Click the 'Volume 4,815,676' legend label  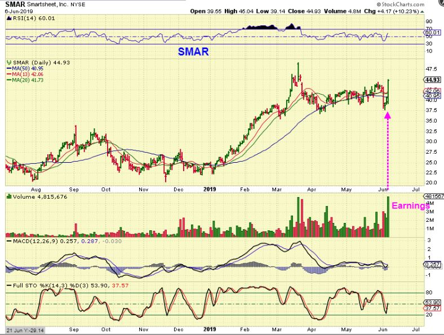[40, 196]
